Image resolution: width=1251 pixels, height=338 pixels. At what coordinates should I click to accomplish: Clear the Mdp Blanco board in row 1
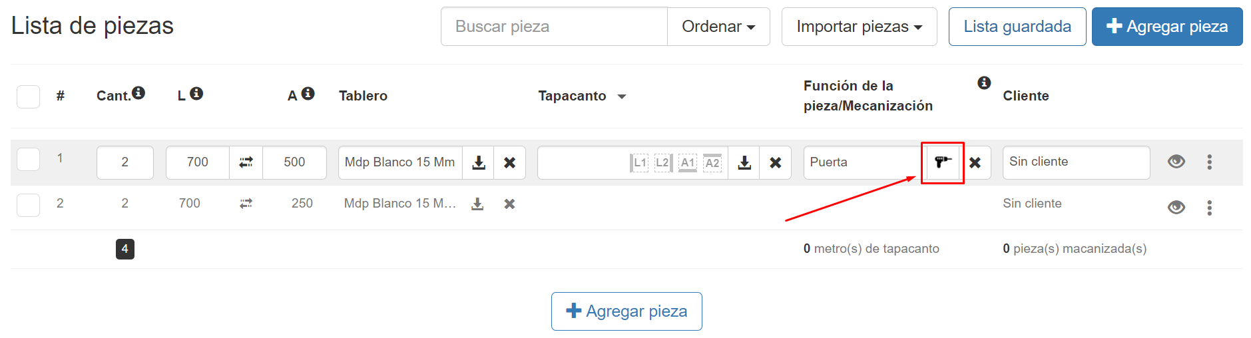coord(509,162)
